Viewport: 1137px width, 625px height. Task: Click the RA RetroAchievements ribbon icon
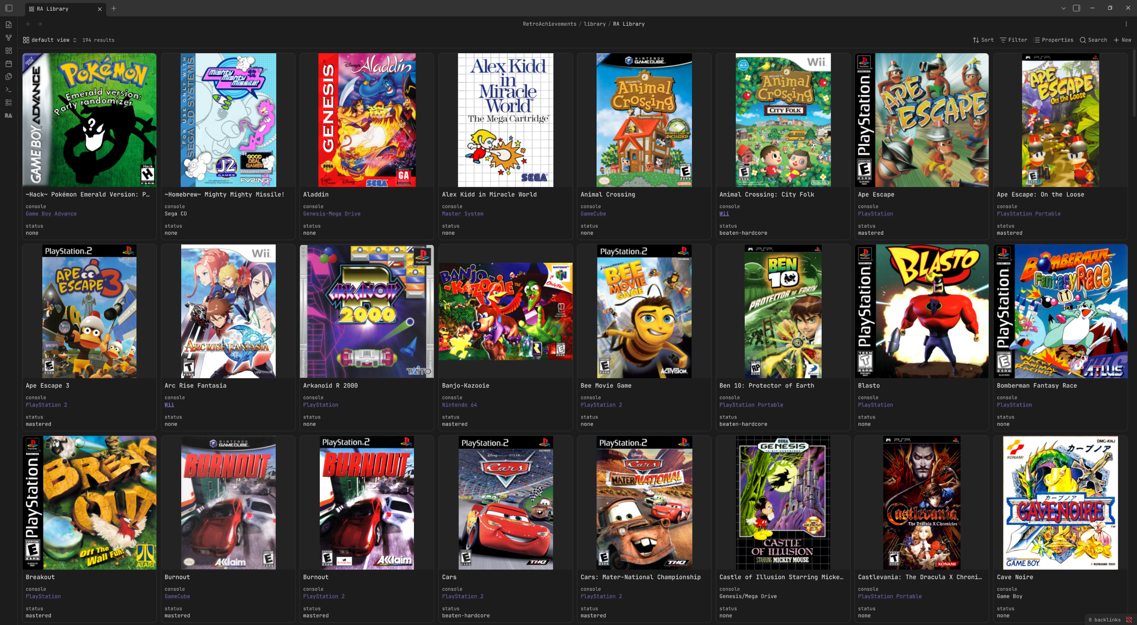[8, 115]
